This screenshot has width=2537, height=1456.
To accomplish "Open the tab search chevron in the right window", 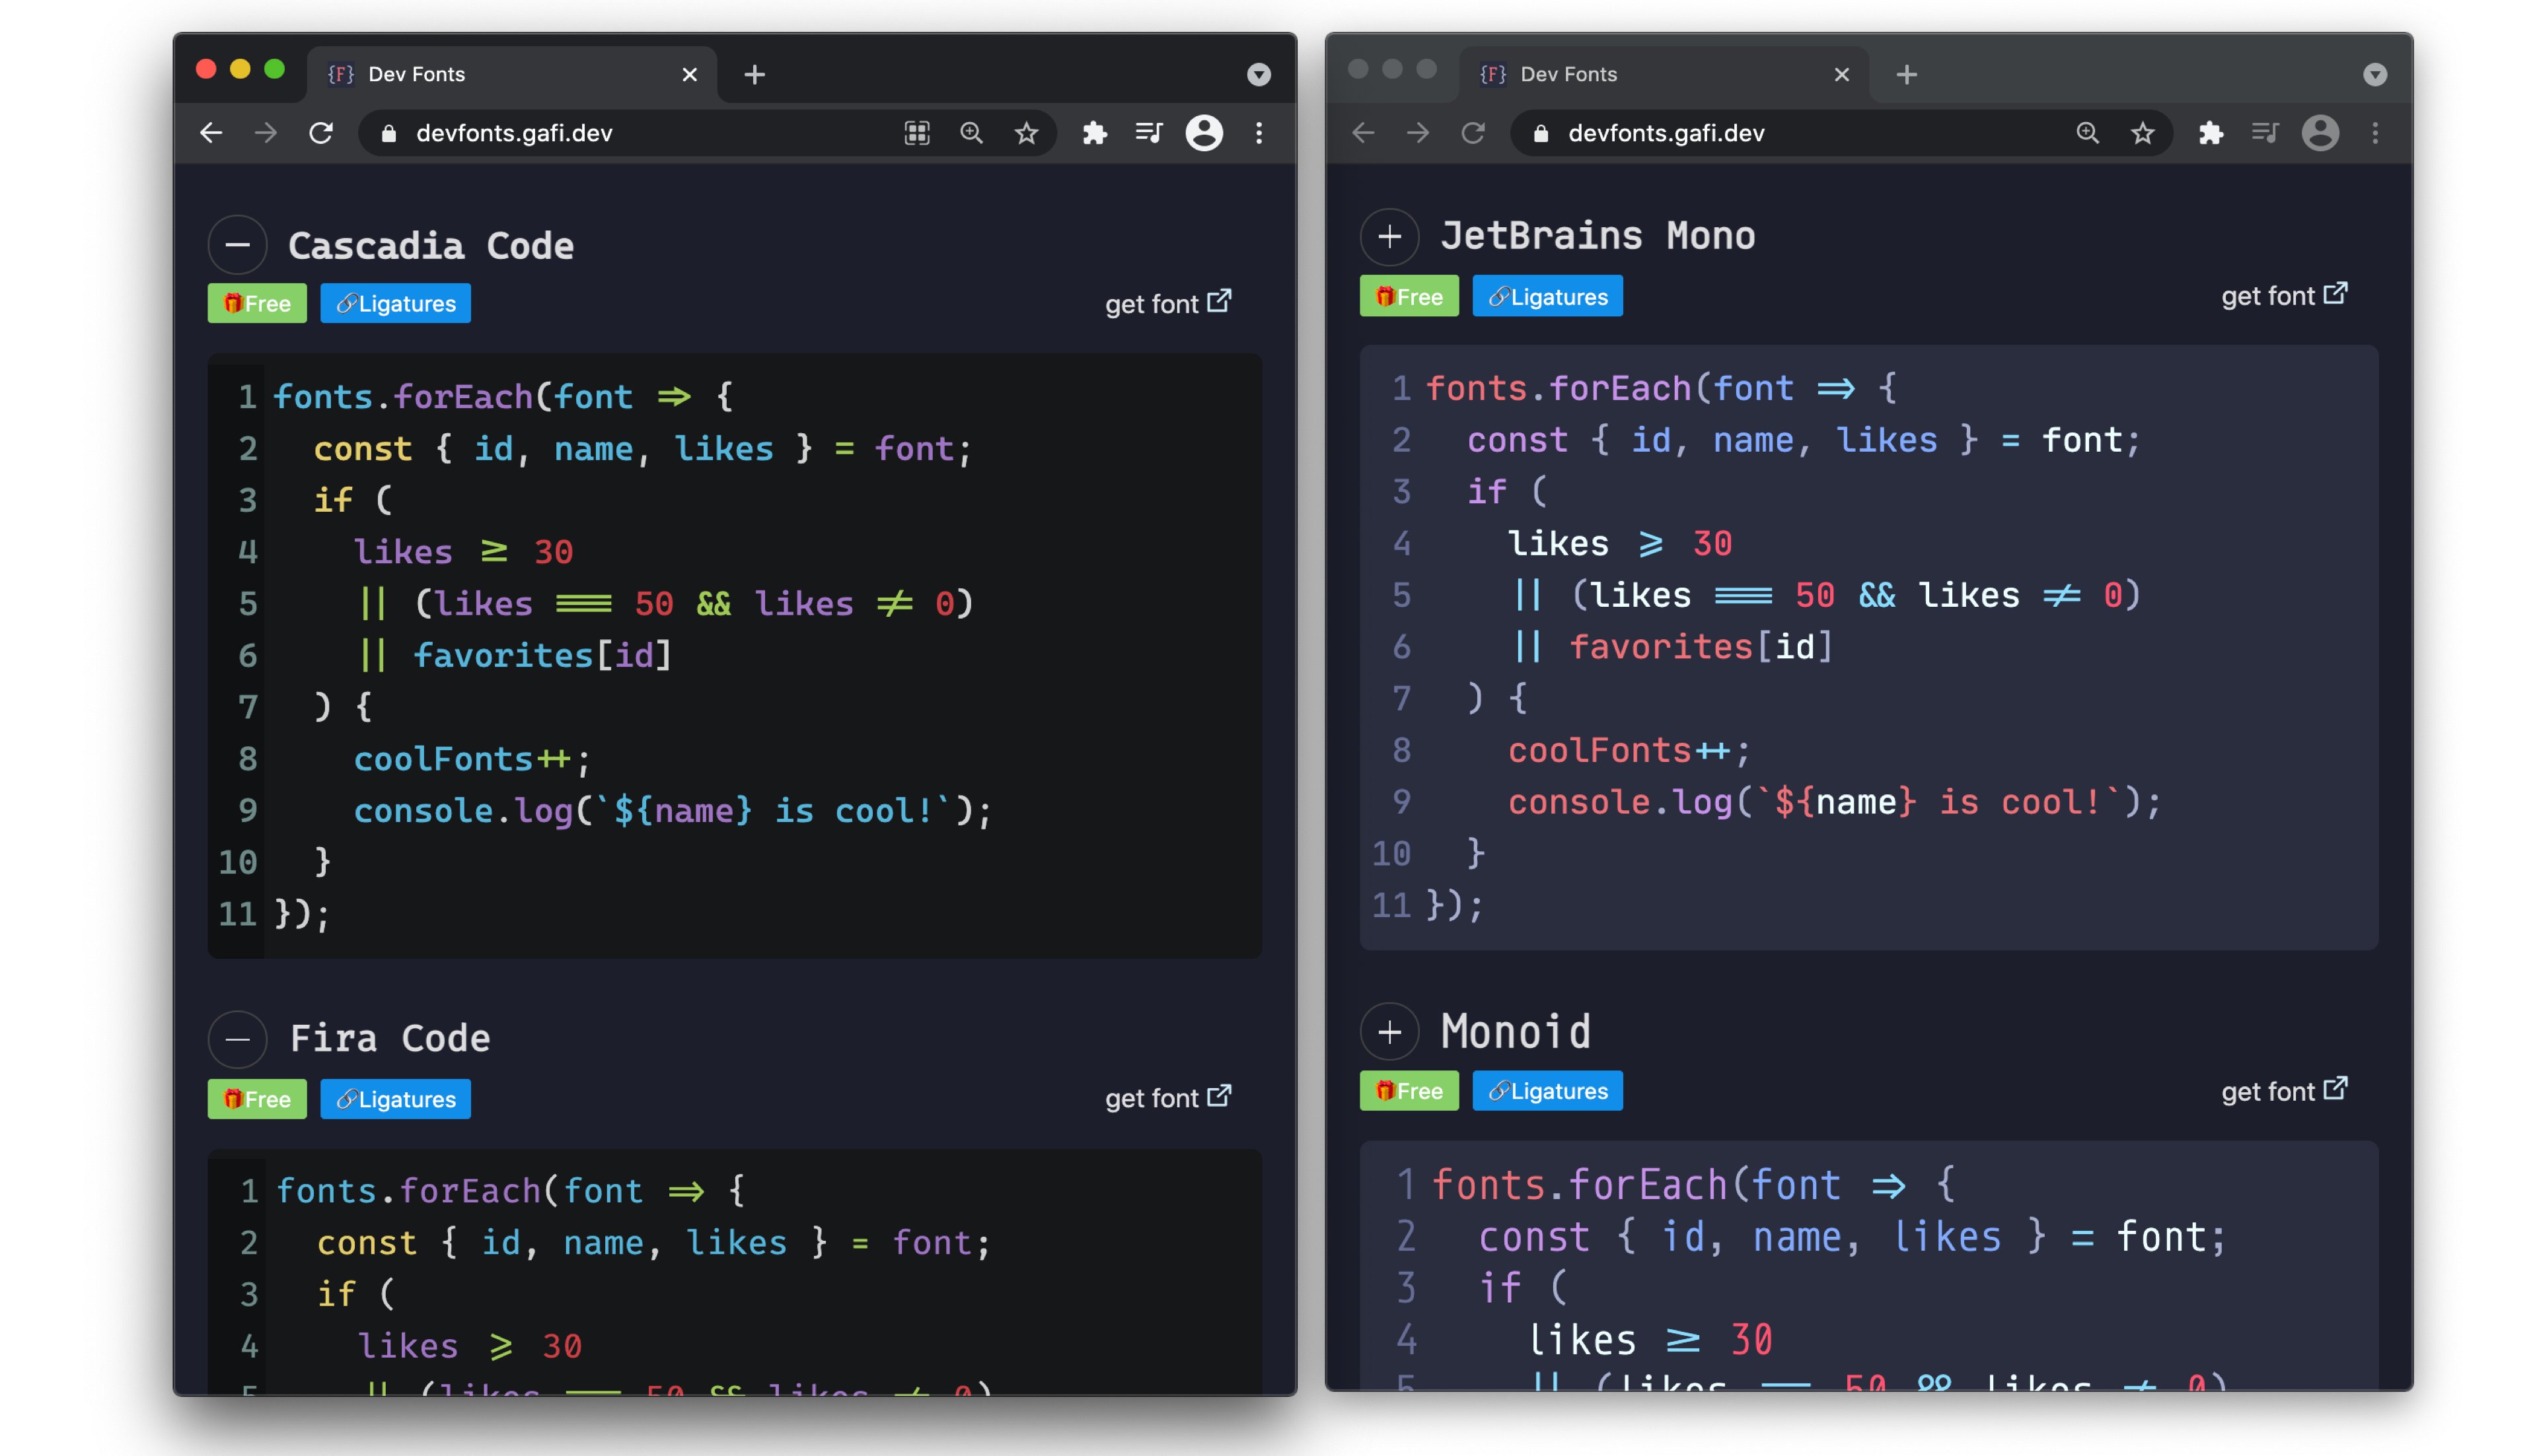I will click(x=2376, y=74).
